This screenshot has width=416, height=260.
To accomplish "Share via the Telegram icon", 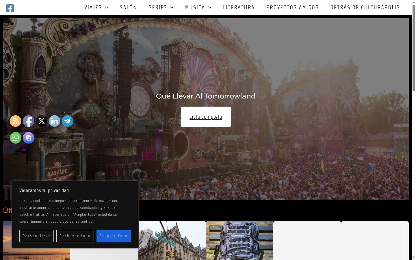I will click(68, 121).
